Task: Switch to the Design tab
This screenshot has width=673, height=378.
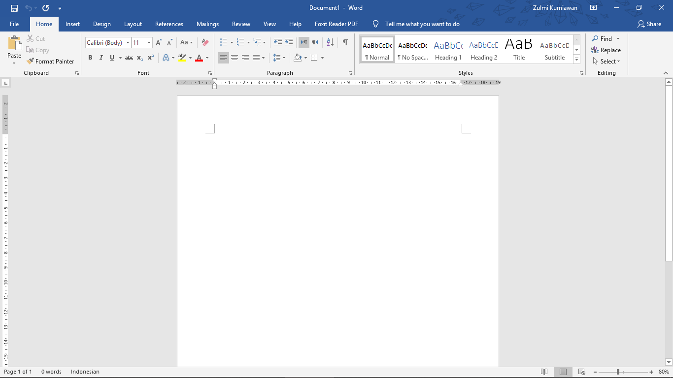Action: tap(102, 24)
